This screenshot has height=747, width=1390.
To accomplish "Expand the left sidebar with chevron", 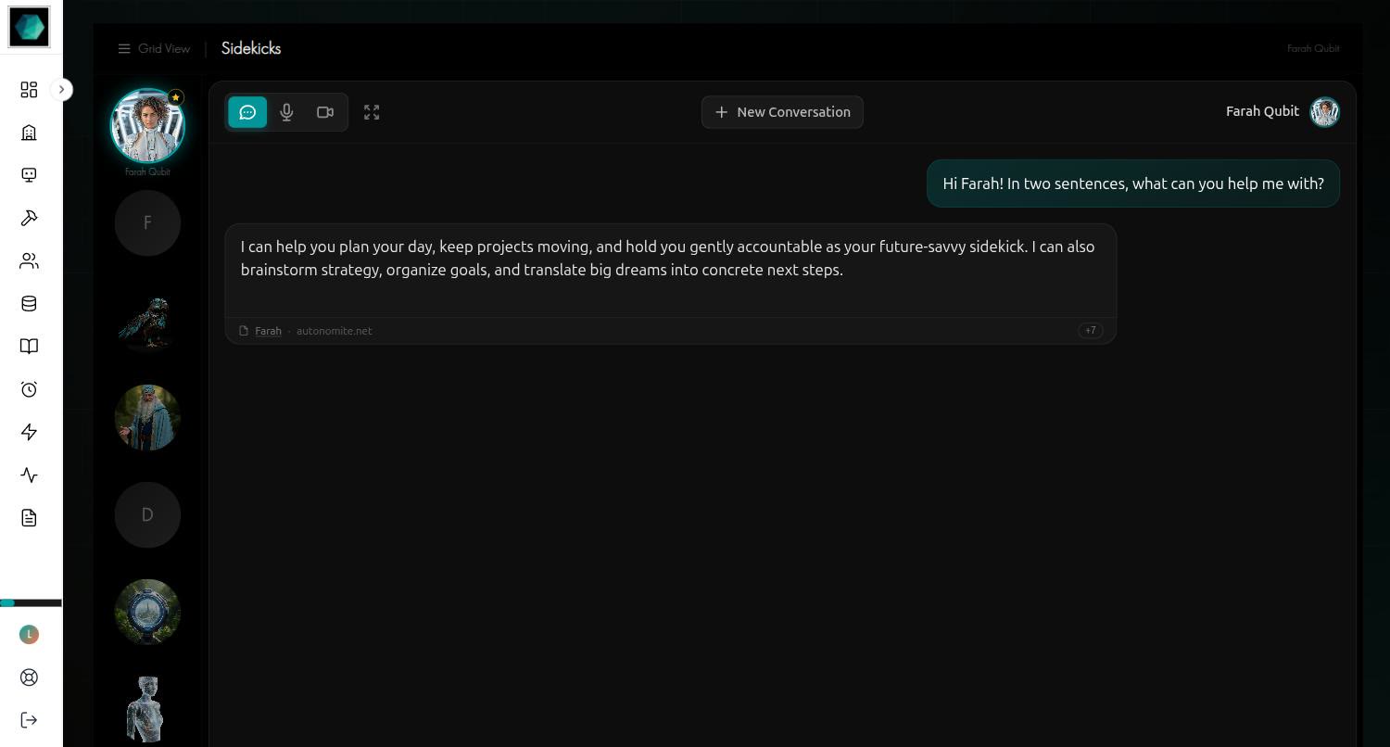I will (x=61, y=90).
